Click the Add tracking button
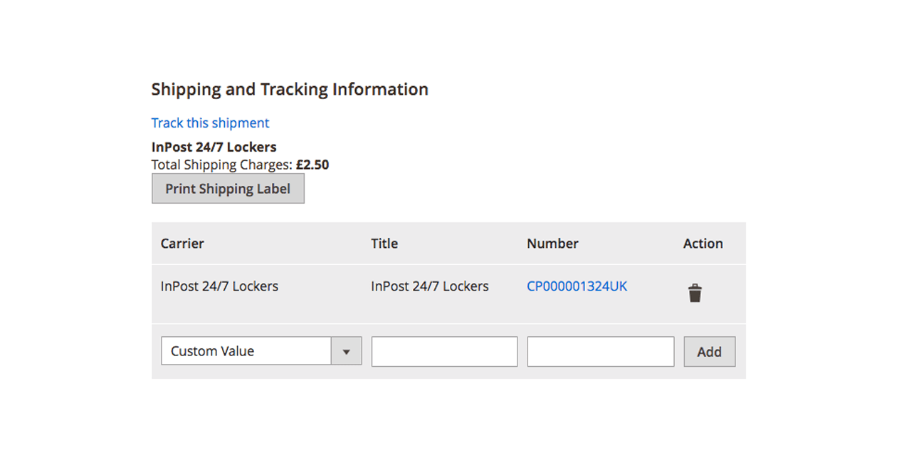The image size is (904, 463). [x=709, y=352]
